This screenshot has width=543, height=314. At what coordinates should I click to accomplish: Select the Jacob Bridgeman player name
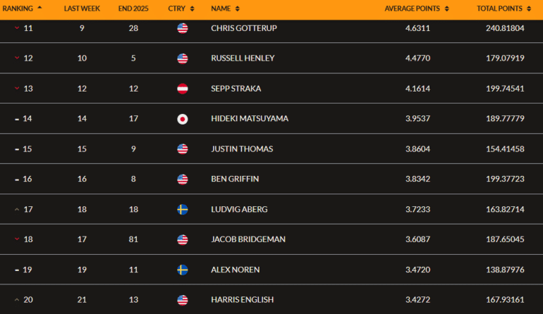(248, 239)
